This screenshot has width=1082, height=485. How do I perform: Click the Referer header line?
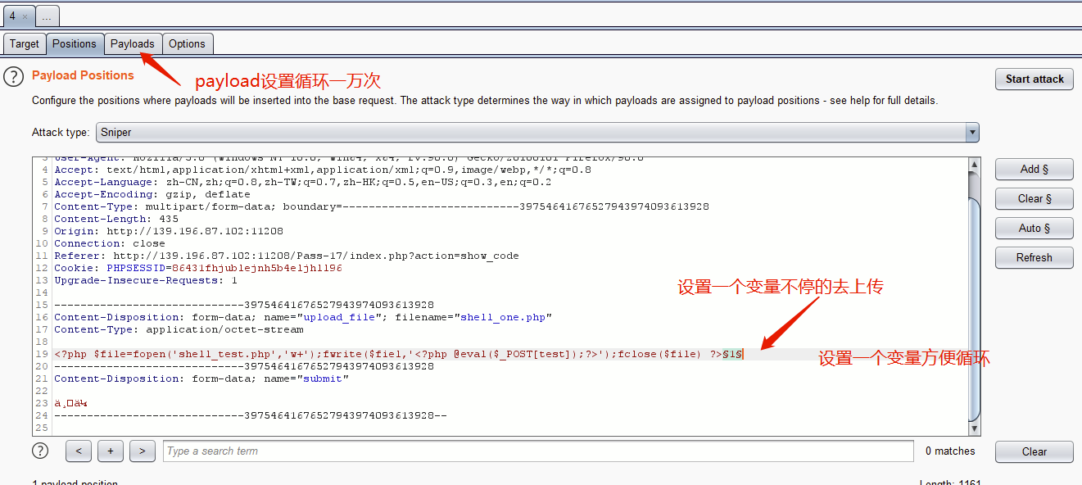[x=287, y=256]
